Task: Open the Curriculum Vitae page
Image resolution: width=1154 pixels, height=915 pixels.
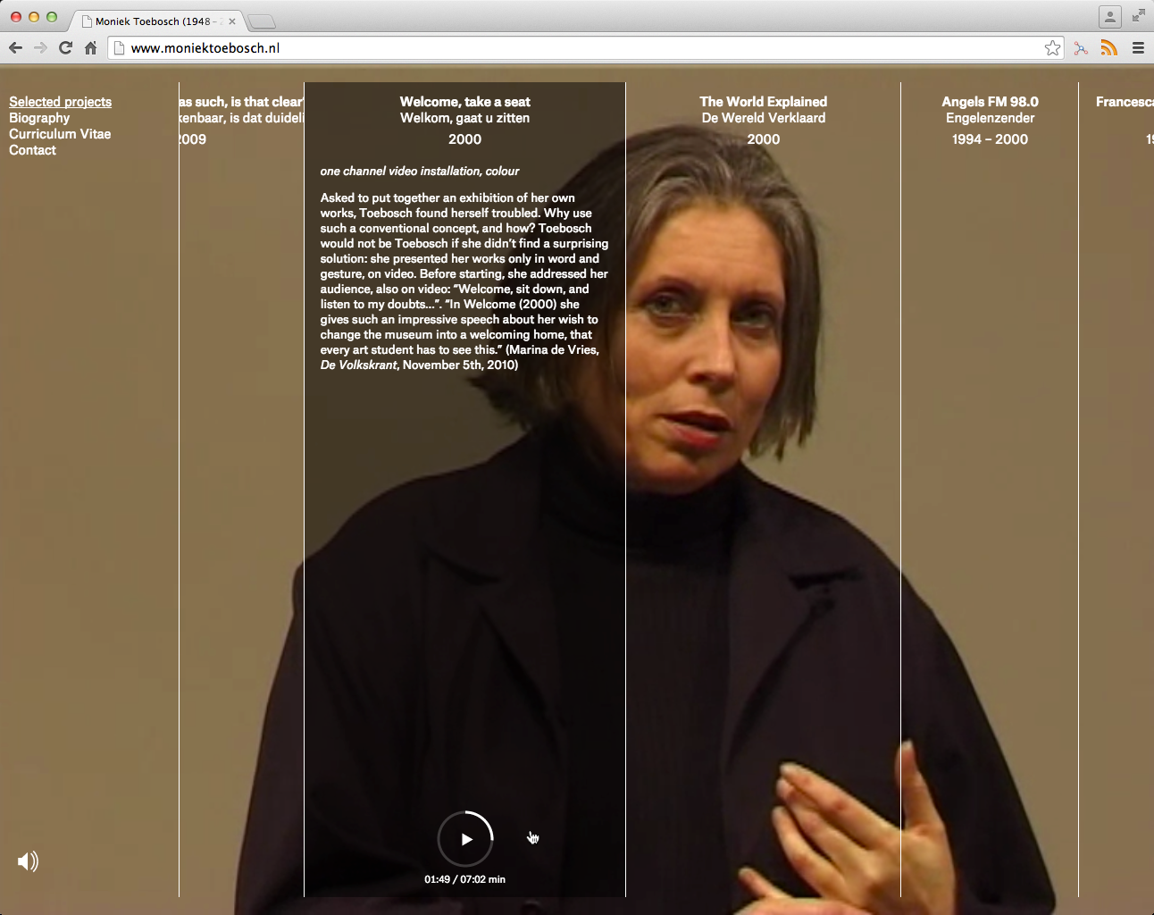Action: [60, 134]
